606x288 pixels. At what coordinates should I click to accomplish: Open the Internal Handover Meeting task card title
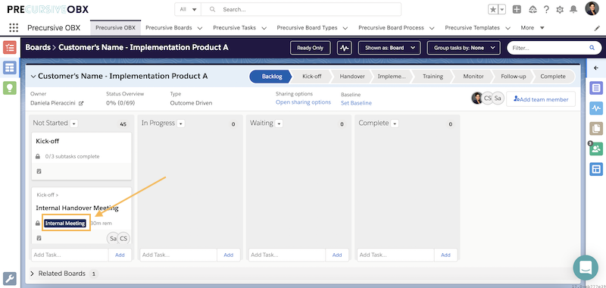click(x=77, y=208)
